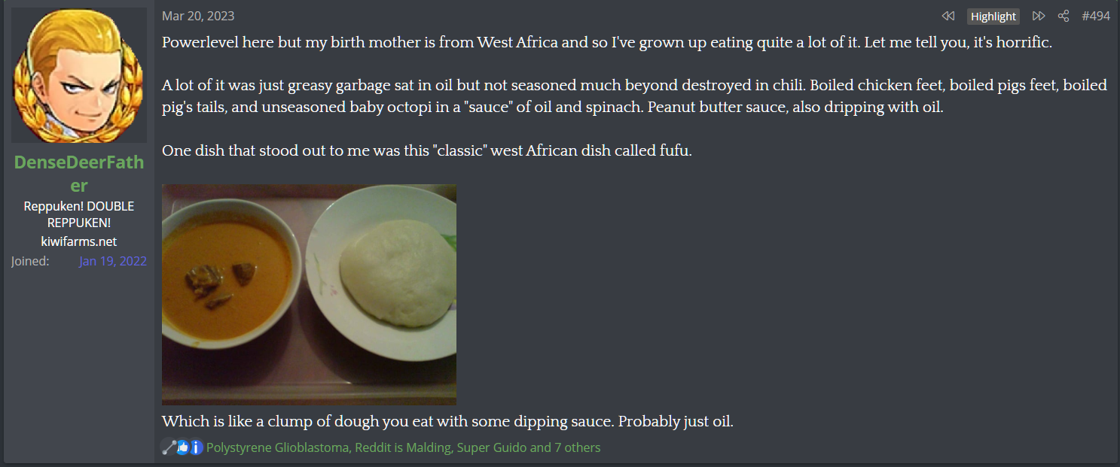Enlarge the fufu and soup photo
1120x467 pixels.
pos(309,295)
